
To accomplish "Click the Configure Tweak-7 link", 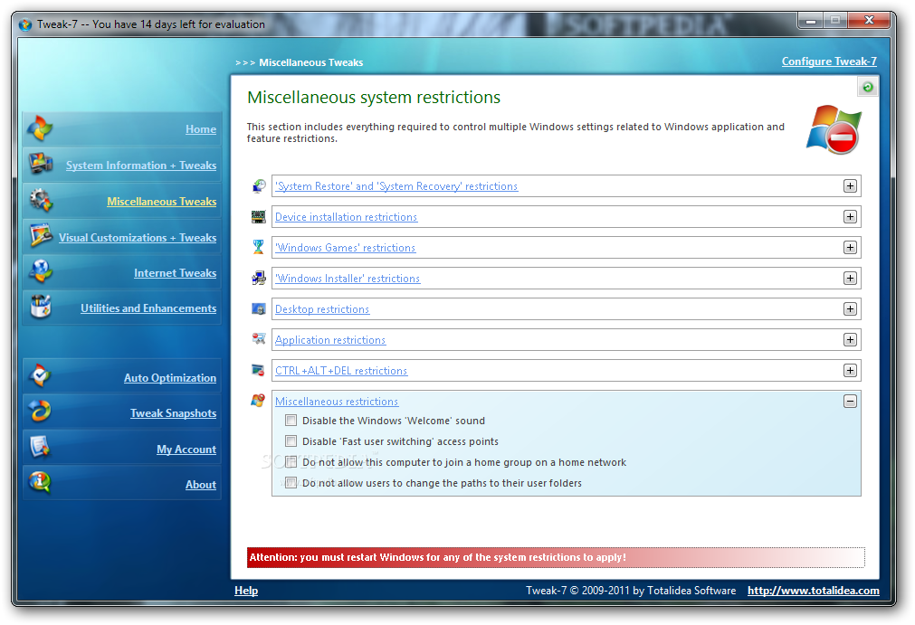I will (829, 62).
